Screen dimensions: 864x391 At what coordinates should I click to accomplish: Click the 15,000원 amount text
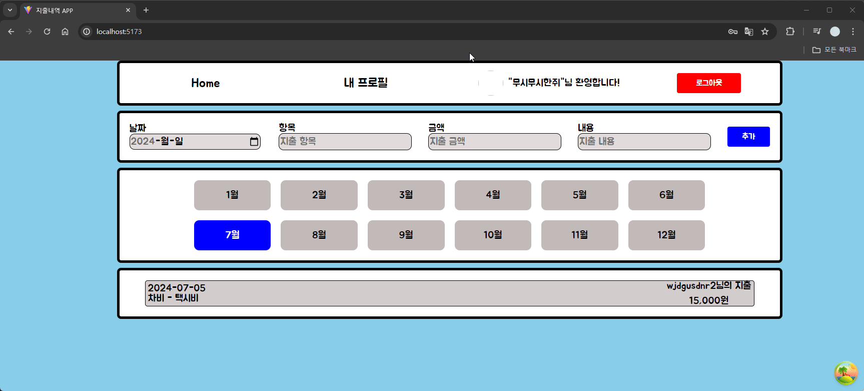[708, 300]
